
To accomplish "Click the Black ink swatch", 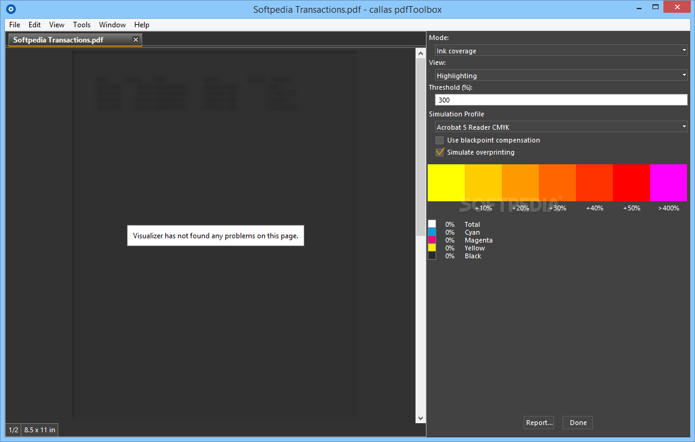I will coord(432,256).
